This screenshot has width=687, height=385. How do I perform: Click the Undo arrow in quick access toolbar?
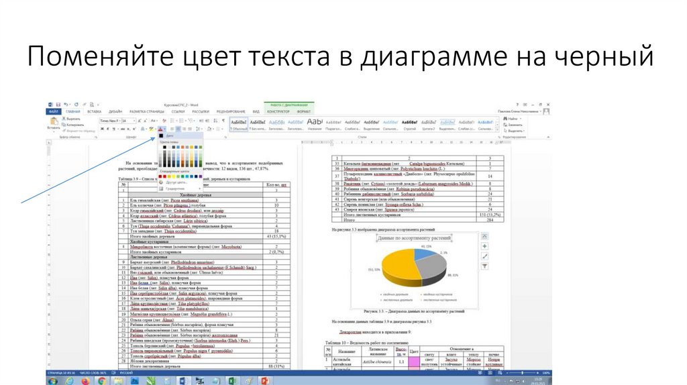click(65, 105)
